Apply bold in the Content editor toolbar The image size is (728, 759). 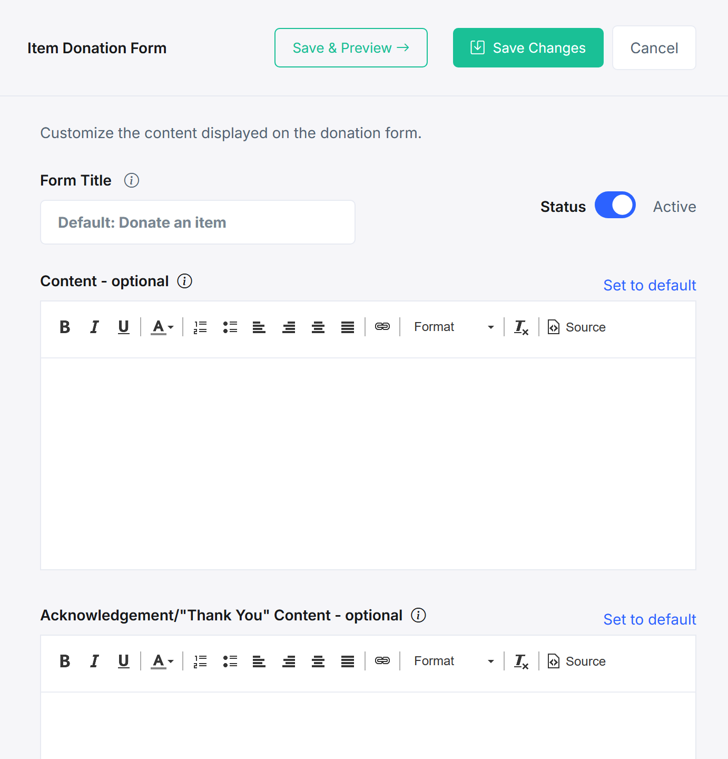click(x=65, y=327)
